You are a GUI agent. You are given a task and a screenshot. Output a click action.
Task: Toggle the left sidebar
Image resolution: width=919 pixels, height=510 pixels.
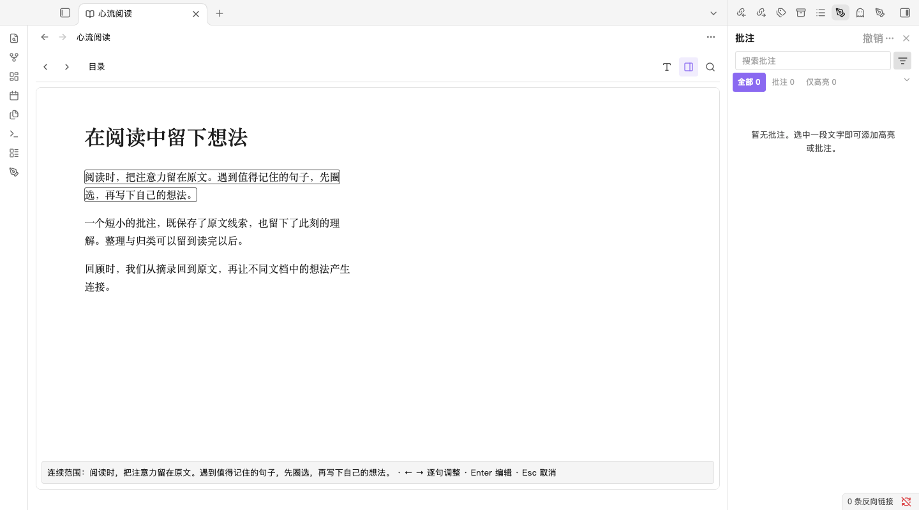pos(65,13)
